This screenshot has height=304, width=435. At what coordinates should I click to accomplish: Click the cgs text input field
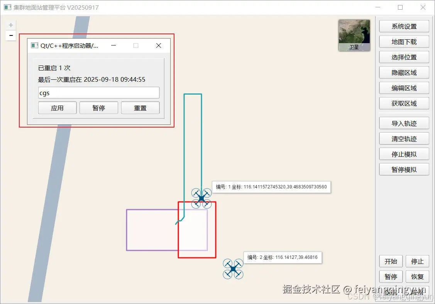point(98,92)
